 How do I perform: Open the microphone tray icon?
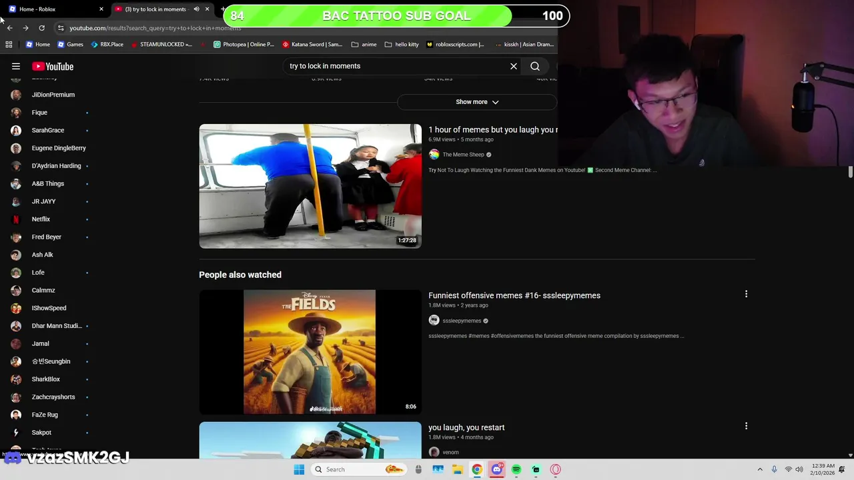coord(774,469)
